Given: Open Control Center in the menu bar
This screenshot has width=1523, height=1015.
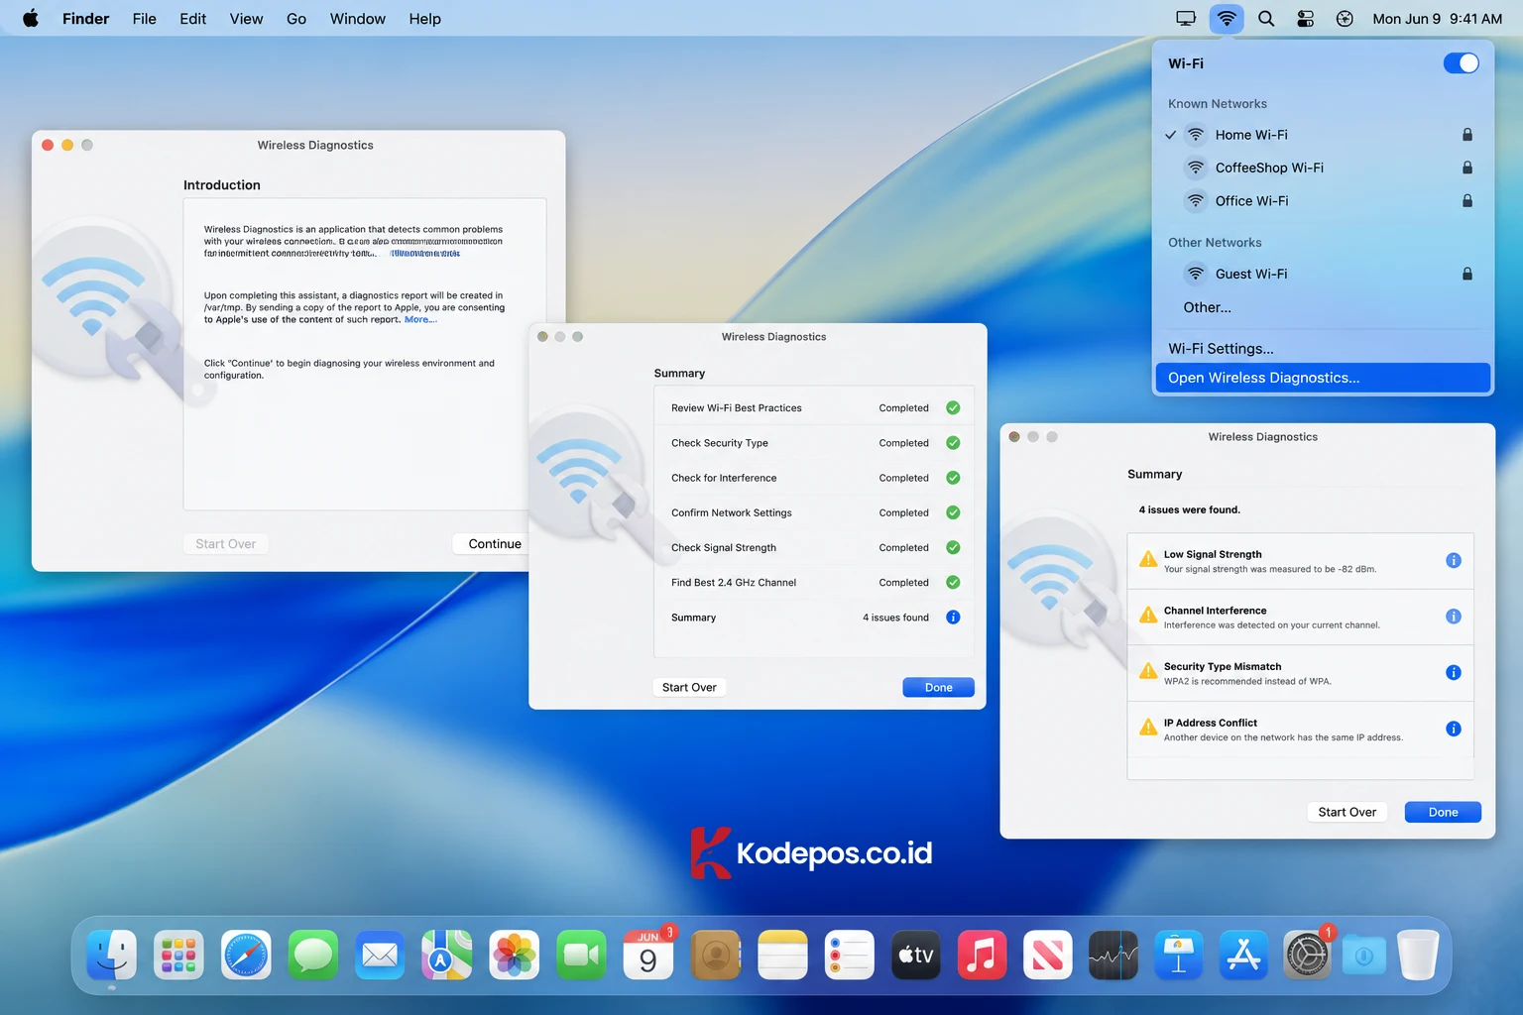Looking at the screenshot, I should 1305,19.
